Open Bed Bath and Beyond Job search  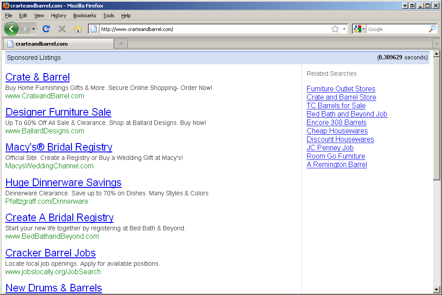[x=347, y=114]
